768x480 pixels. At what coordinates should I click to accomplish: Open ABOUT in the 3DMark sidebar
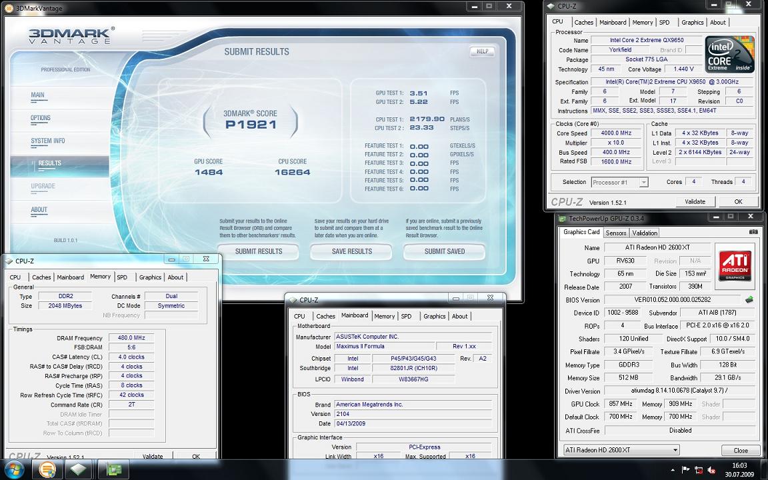pos(39,209)
